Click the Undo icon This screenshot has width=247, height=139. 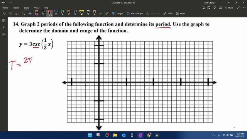(4, 14)
